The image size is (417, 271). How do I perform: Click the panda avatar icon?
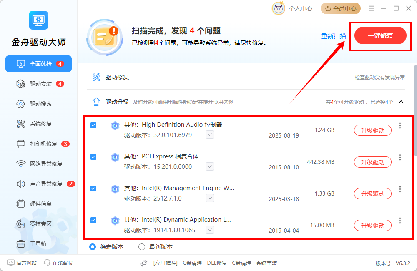click(279, 8)
